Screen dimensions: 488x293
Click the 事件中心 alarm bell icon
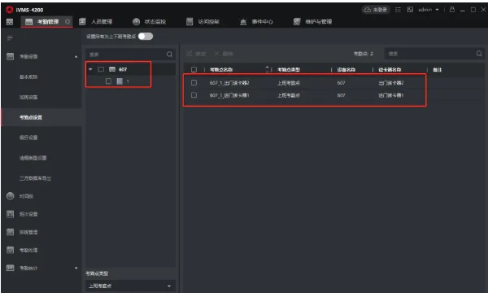[243, 22]
